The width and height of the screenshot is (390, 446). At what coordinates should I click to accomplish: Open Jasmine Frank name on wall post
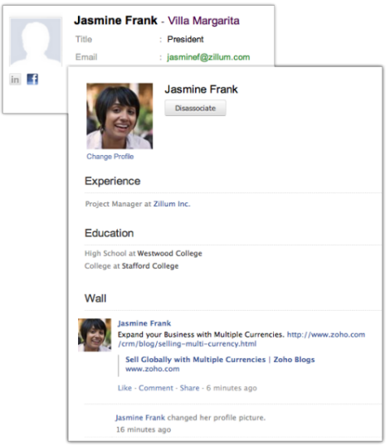144,323
